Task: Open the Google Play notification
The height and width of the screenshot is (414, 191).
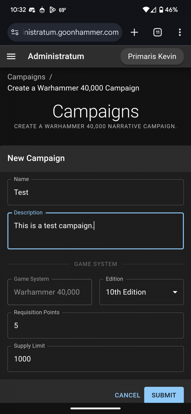Action: [53, 10]
